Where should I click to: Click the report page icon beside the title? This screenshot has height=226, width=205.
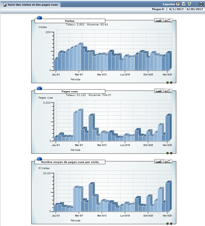(5, 5)
